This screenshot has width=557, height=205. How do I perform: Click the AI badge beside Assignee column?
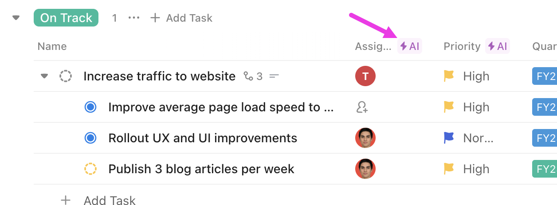[409, 46]
